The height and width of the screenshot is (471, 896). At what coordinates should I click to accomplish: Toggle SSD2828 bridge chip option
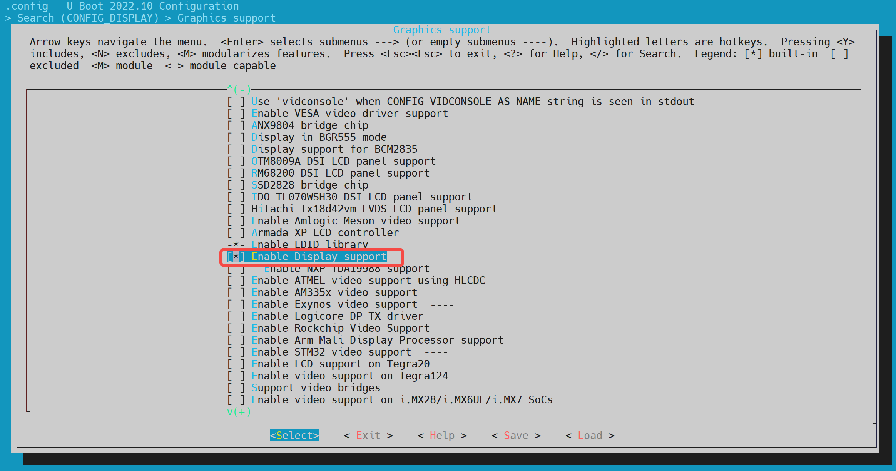pos(236,185)
